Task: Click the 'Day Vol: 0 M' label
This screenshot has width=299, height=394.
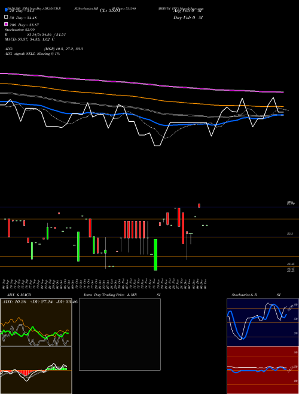Action: 188,18
